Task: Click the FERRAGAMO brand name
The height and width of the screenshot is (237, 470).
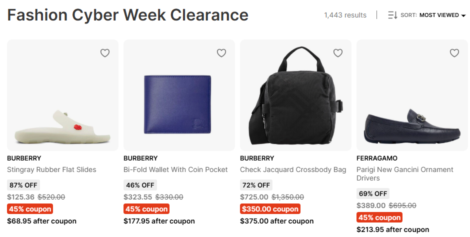Action: coord(377,158)
